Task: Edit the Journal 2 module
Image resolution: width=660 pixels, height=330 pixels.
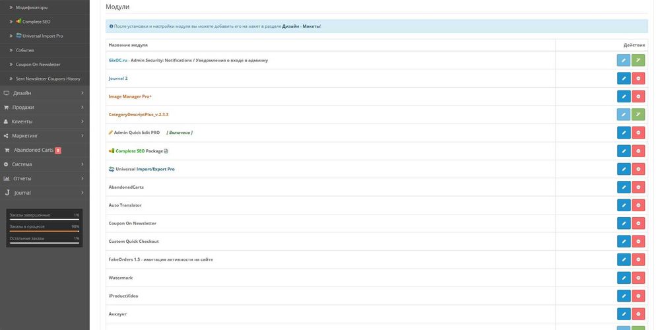Action: (624, 79)
